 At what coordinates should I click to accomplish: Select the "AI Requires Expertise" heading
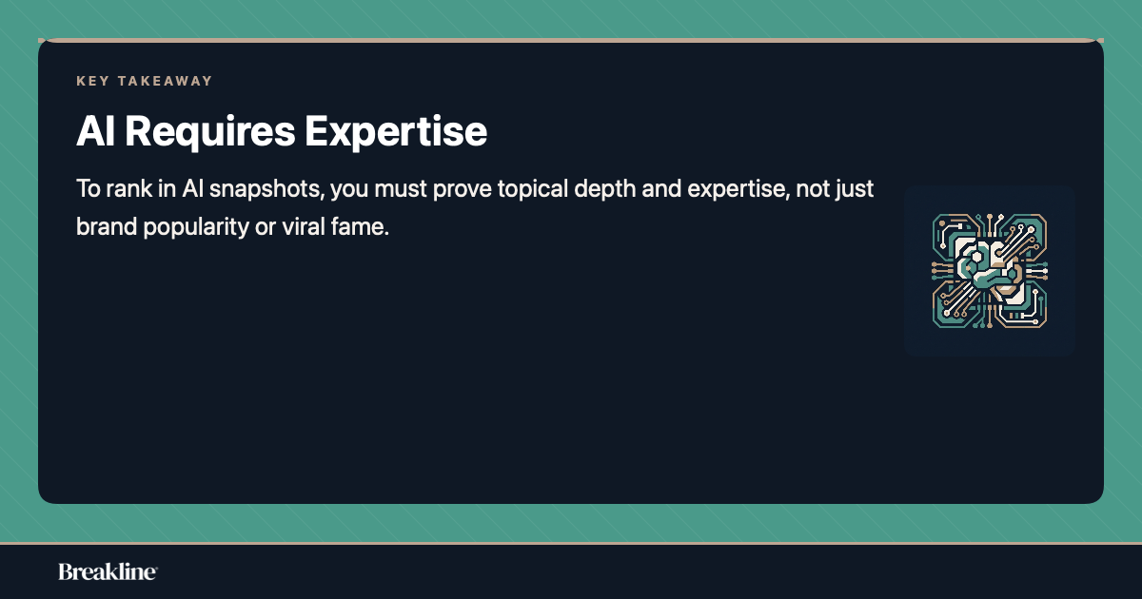point(282,131)
